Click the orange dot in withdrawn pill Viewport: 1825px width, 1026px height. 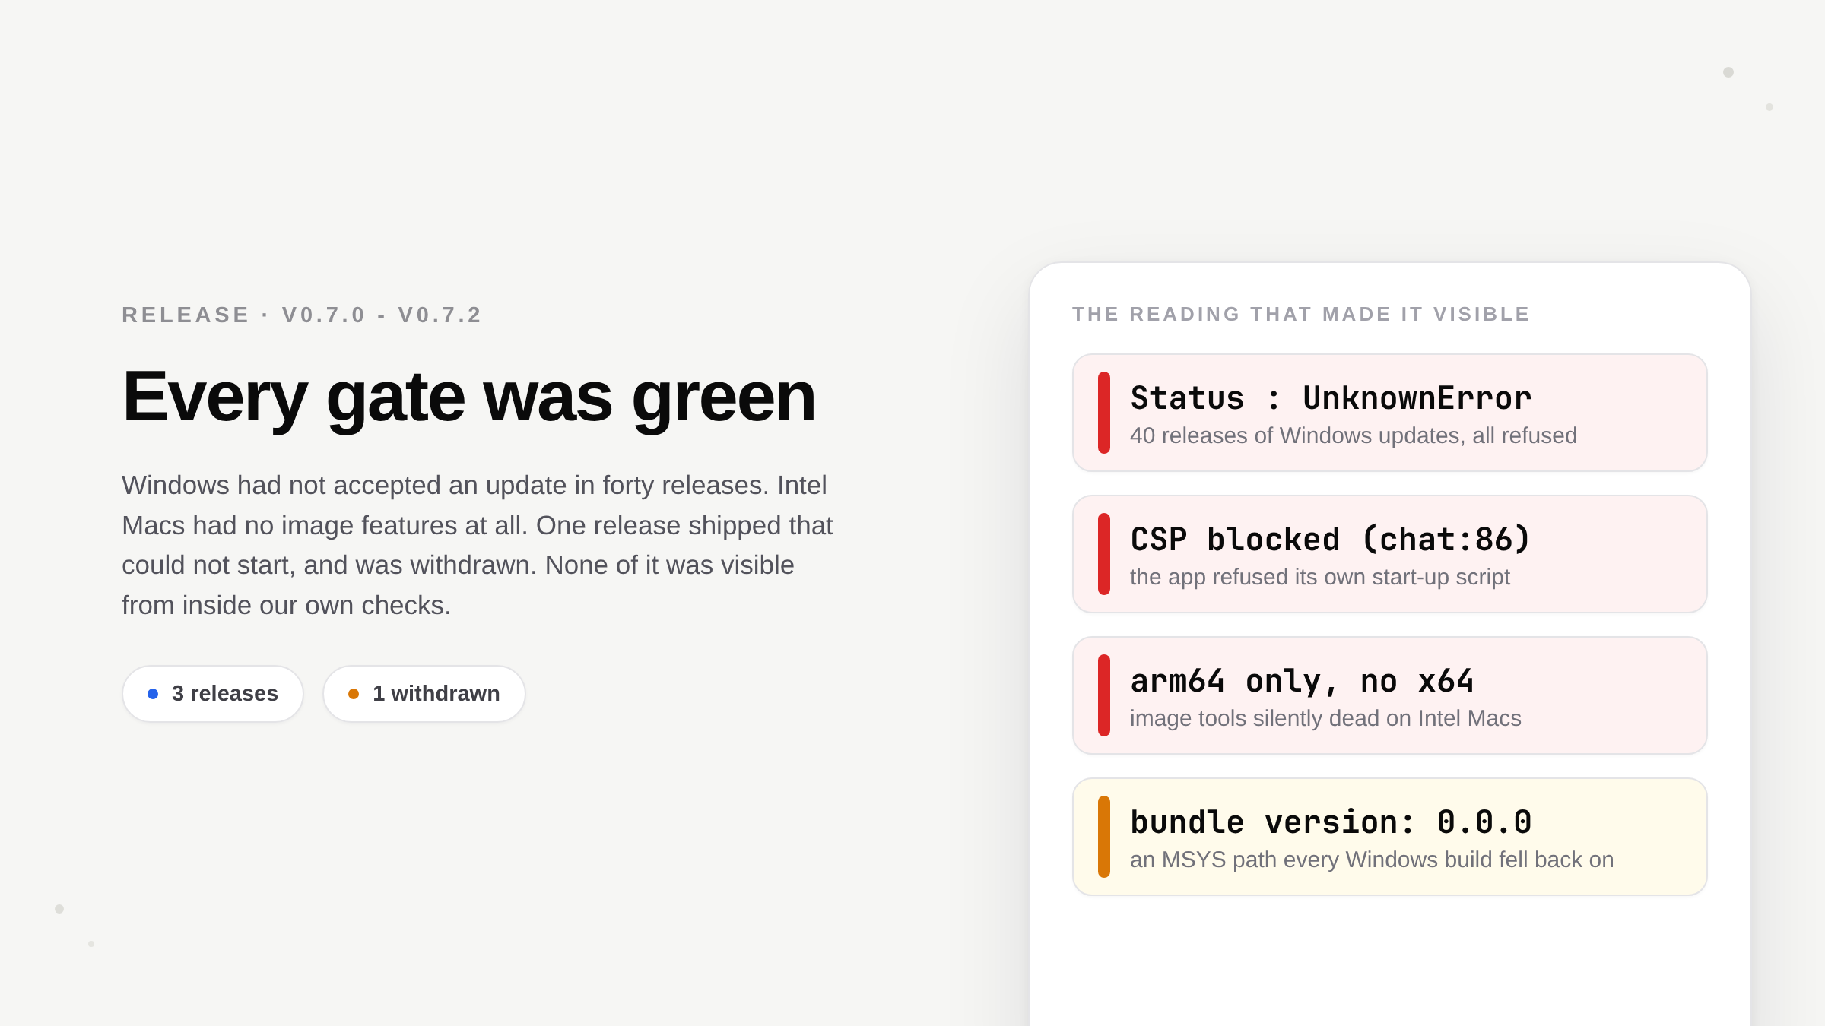click(x=354, y=694)
